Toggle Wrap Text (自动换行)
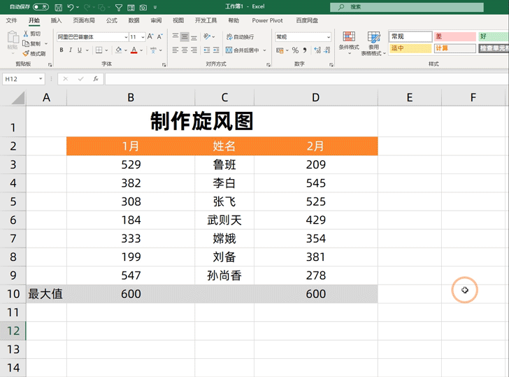 coord(241,36)
